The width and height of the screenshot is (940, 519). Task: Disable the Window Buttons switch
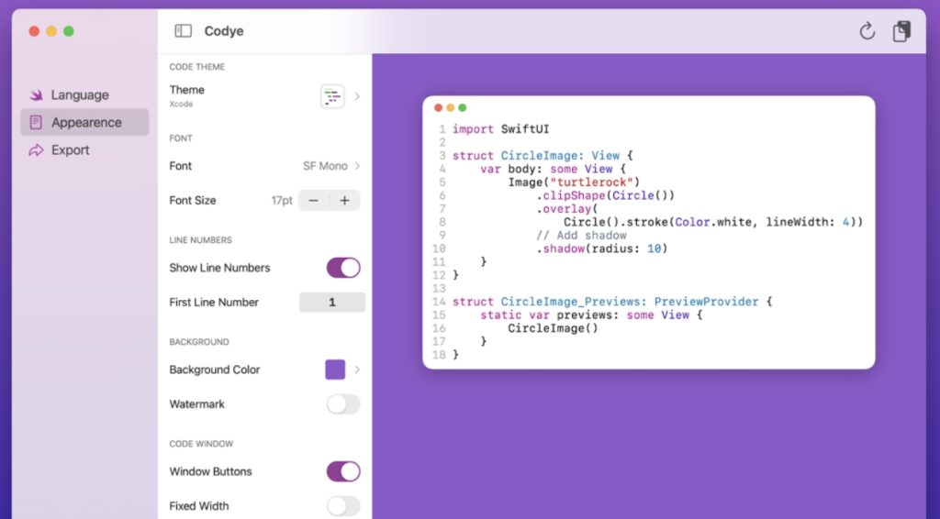click(343, 471)
